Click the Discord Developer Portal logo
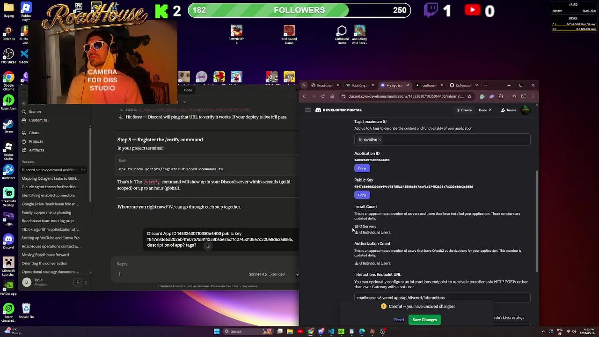The height and width of the screenshot is (337, 599). pyautogui.click(x=339, y=110)
